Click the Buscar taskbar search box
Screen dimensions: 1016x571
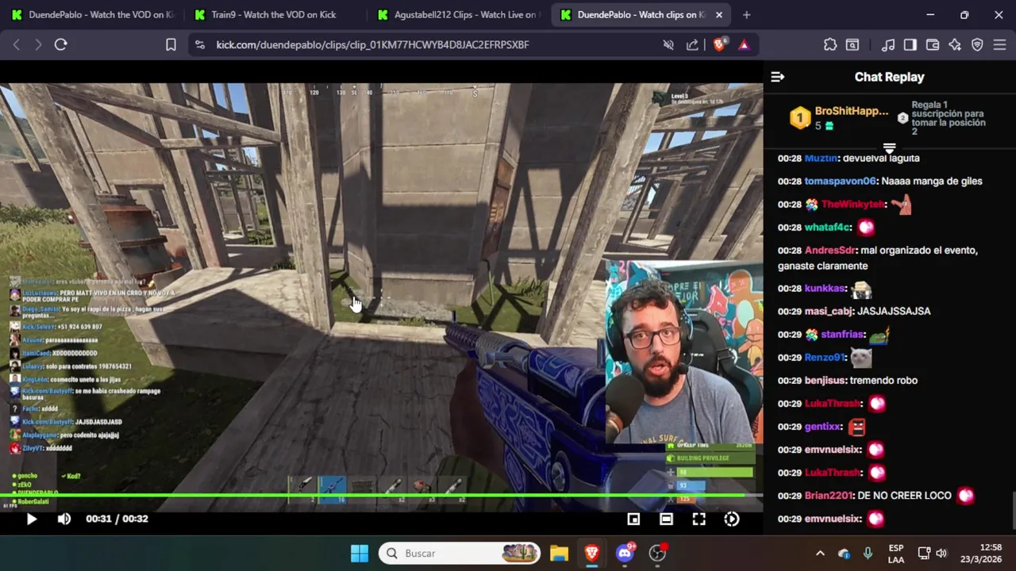[x=460, y=553]
